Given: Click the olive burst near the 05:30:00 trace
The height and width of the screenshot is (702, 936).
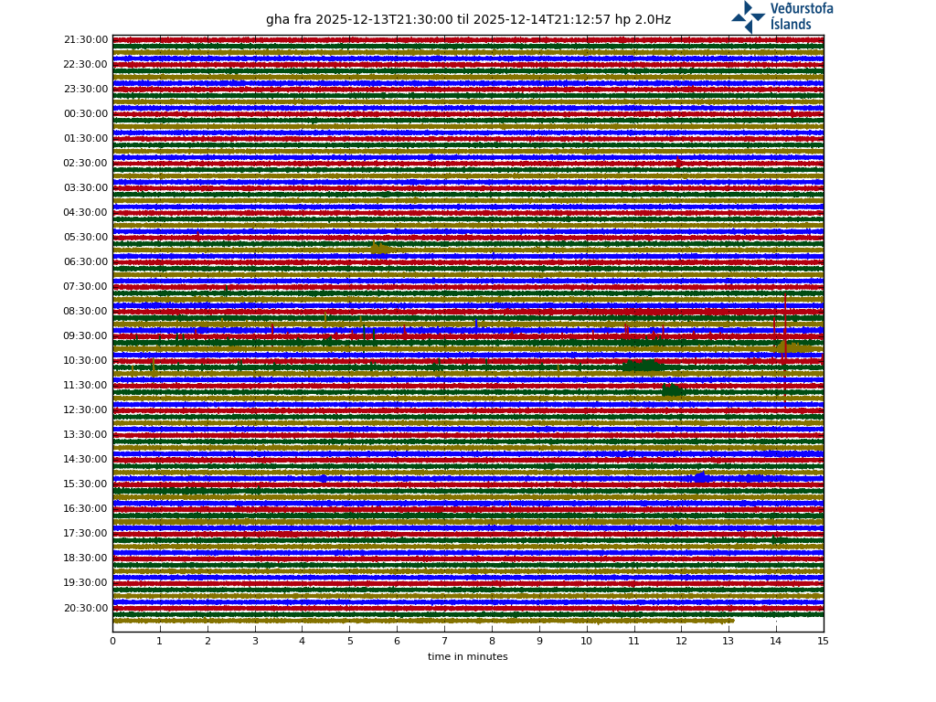Looking at the screenshot, I should click(380, 248).
